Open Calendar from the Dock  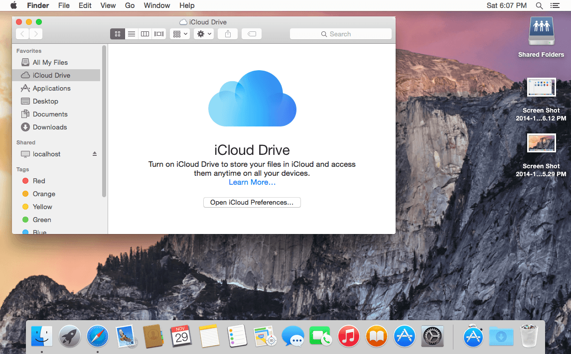[181, 336]
